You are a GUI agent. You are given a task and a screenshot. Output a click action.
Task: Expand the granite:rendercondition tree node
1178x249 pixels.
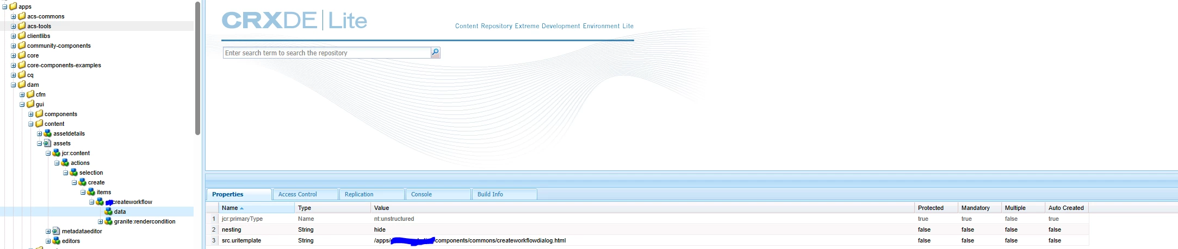(x=101, y=221)
